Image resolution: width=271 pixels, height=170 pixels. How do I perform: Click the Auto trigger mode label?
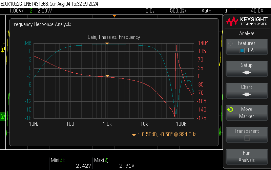(x=206, y=11)
